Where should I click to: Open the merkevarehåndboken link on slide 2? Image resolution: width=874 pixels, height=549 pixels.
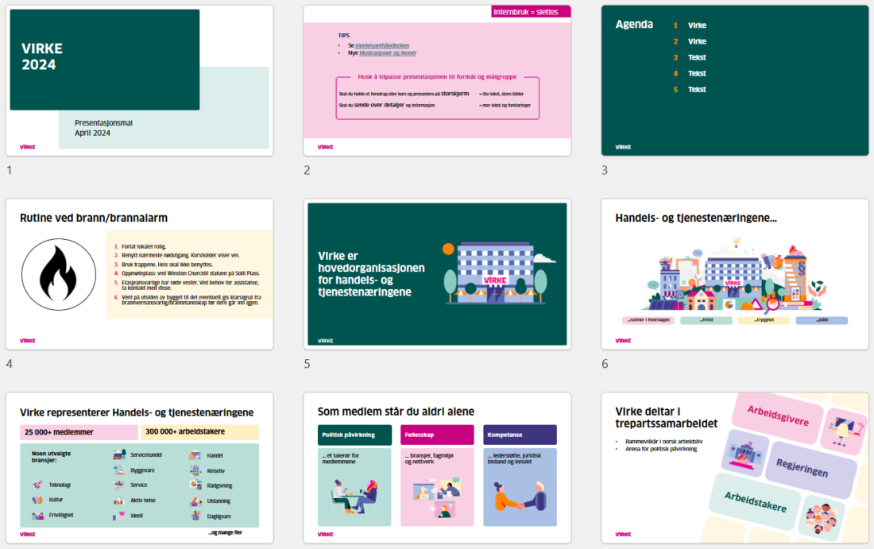tap(382, 45)
